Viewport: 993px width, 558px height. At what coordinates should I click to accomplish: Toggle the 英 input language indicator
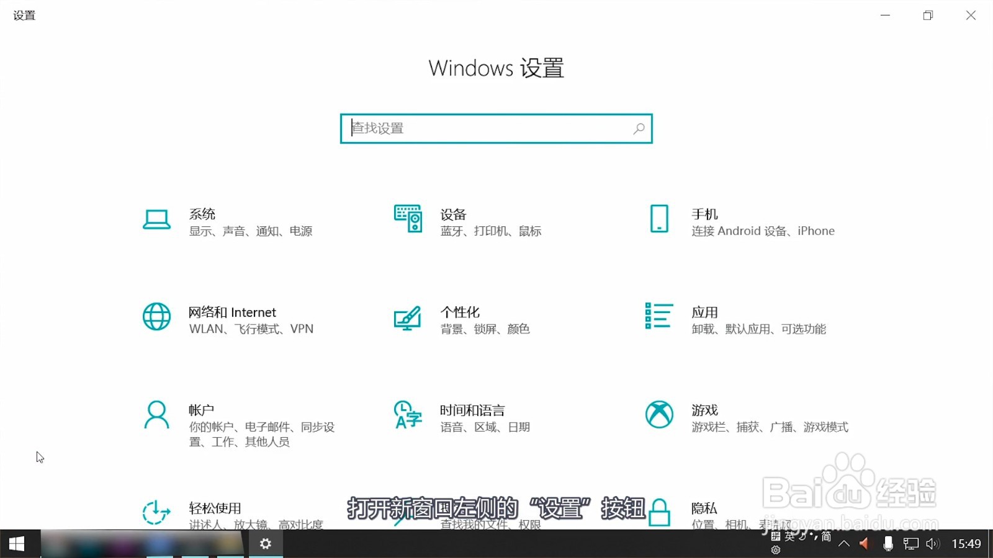(x=789, y=536)
